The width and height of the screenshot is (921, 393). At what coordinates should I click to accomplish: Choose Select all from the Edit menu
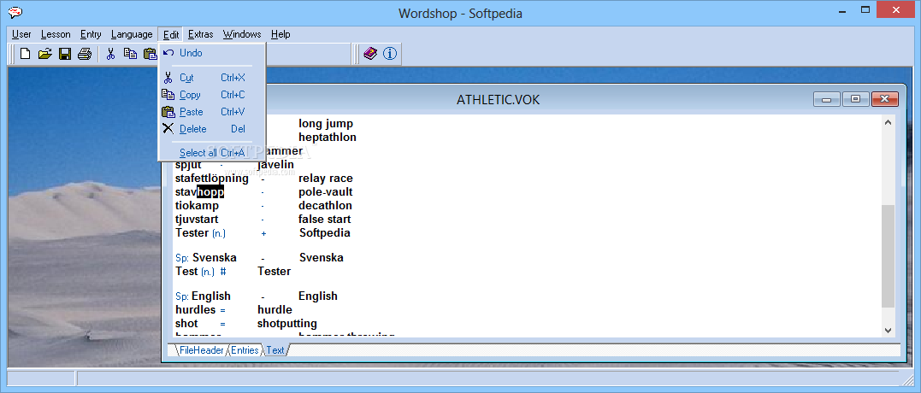point(212,153)
